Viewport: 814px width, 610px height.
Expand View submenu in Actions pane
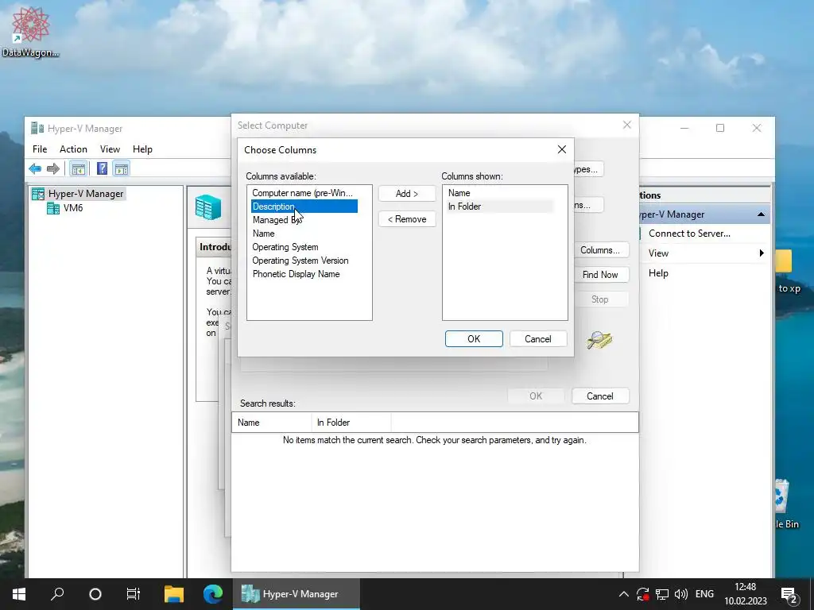coord(706,253)
